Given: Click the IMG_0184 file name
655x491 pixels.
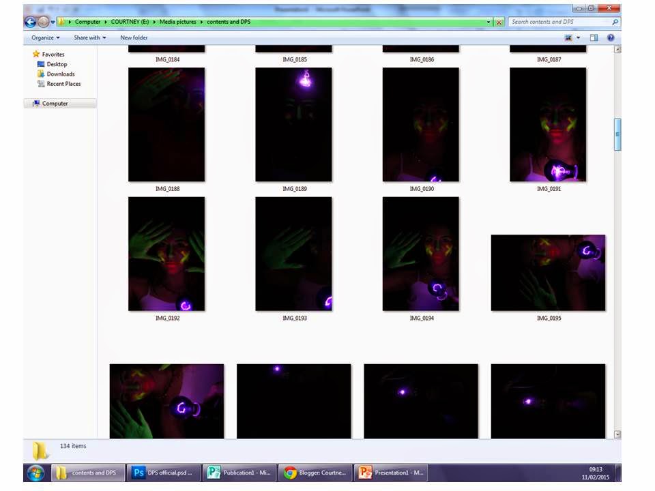Looking at the screenshot, I should pyautogui.click(x=168, y=60).
